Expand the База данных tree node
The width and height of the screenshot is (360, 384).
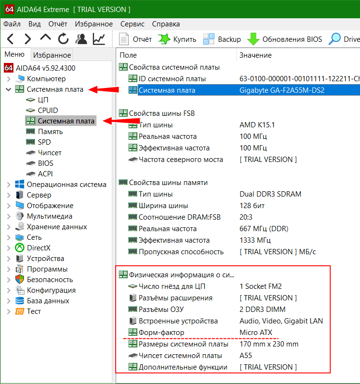[9, 301]
